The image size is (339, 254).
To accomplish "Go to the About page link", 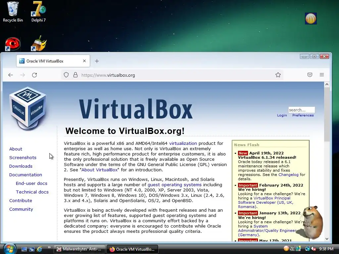I will (16, 149).
